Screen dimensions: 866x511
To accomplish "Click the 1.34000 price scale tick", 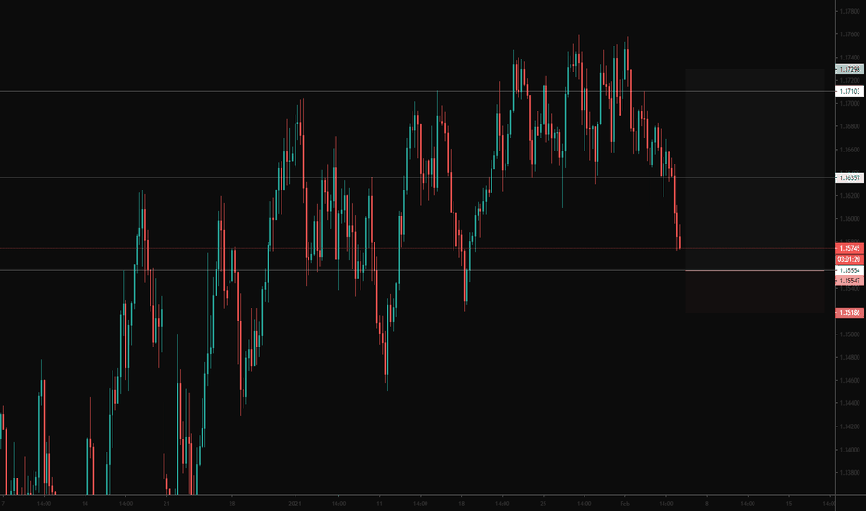I will [x=849, y=450].
